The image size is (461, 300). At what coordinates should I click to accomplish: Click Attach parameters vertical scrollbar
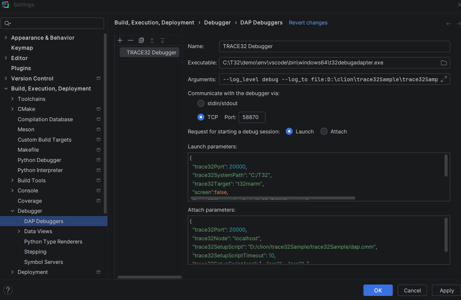446,235
